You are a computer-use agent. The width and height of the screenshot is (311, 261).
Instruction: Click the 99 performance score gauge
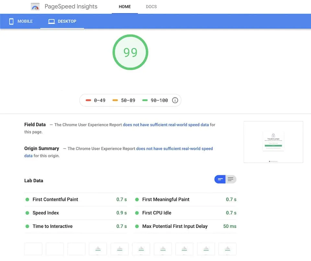point(130,52)
